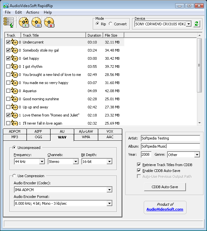Uncheck the Undercurrent track checkbox
Viewport: 207px width, 231px height.
point(8,42)
